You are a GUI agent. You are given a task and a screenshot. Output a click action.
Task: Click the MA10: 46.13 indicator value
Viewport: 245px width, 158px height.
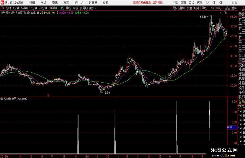[x=51, y=13]
